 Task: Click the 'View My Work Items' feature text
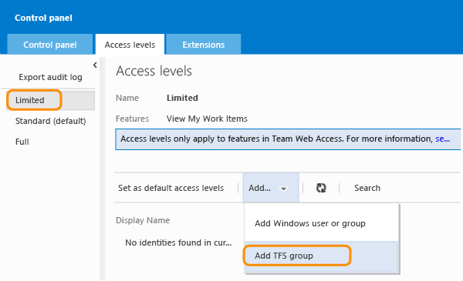coord(207,119)
